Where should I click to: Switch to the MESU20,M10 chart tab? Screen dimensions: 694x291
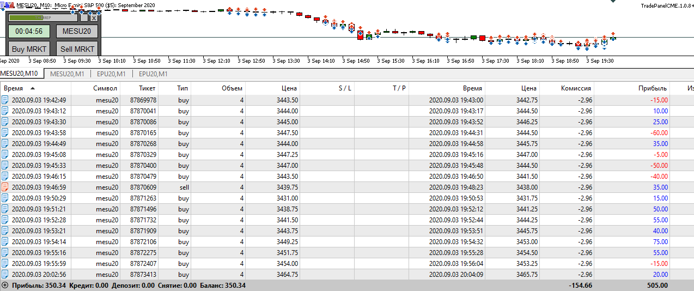tap(20, 74)
